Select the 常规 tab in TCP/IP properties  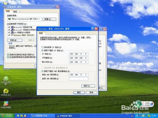coord(41,33)
